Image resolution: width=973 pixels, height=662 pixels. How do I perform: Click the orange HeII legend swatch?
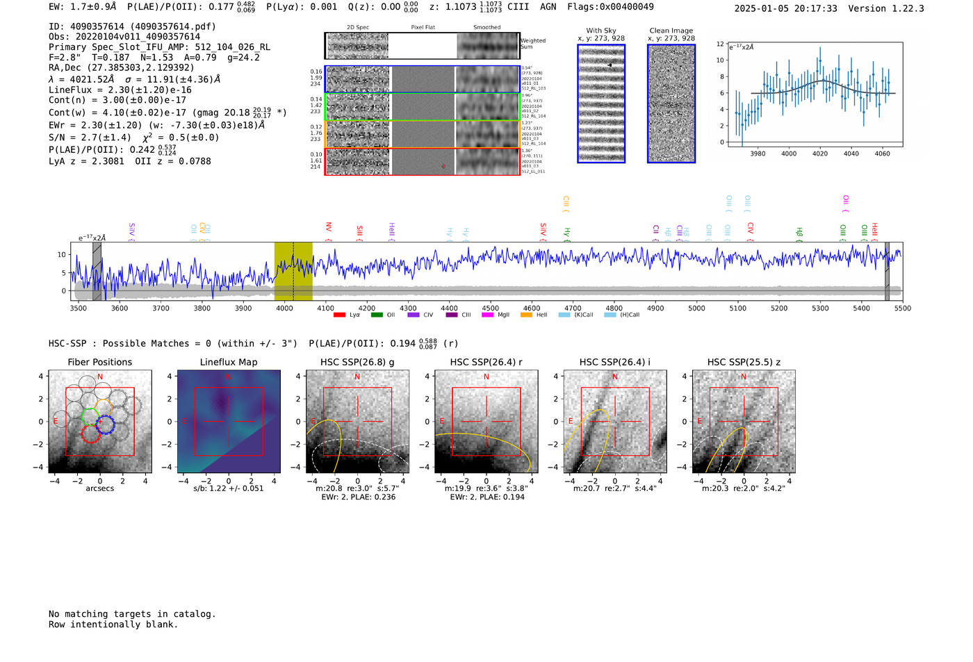(x=526, y=315)
